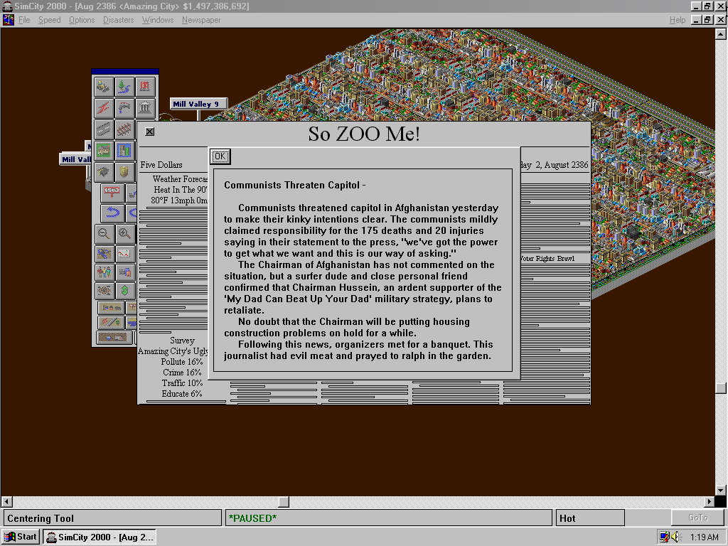Click the Start button

coord(21,537)
